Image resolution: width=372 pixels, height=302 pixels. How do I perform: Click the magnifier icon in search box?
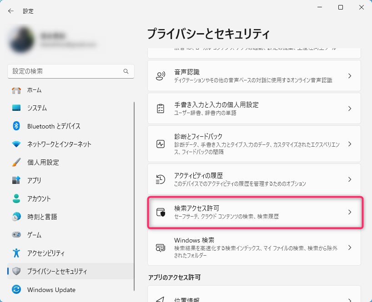click(126, 72)
